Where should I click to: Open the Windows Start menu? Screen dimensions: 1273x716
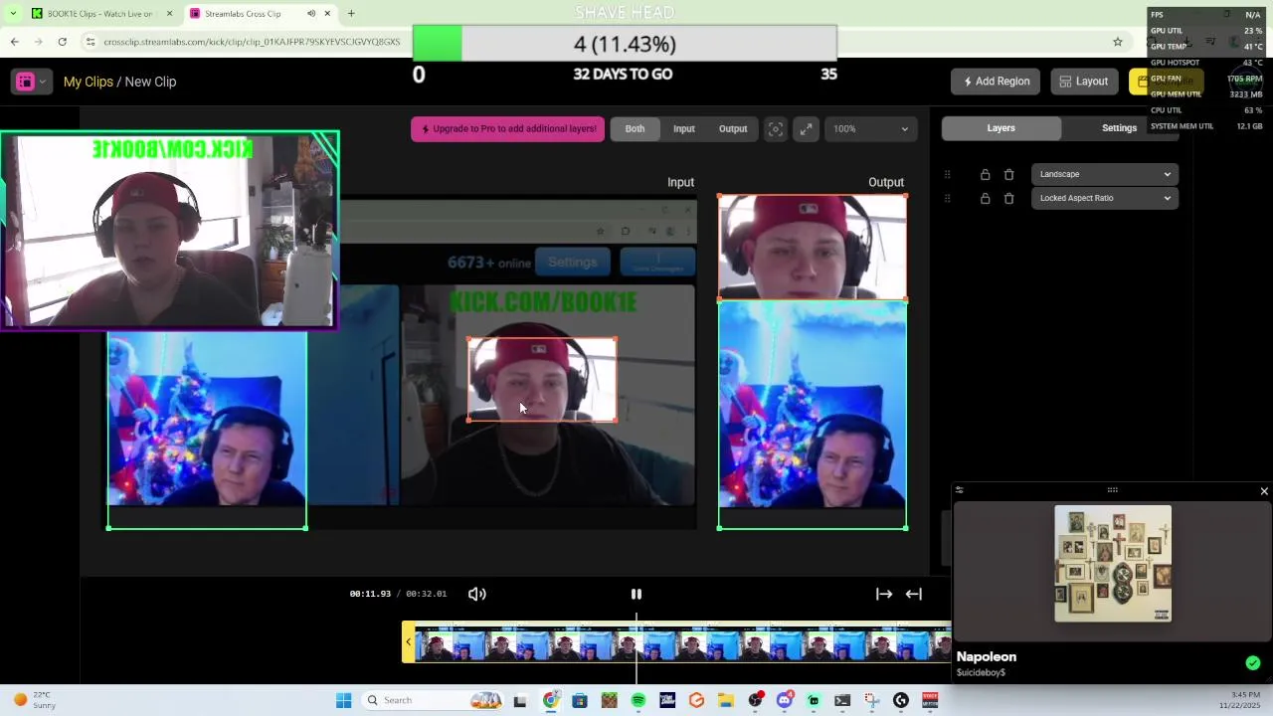(344, 700)
